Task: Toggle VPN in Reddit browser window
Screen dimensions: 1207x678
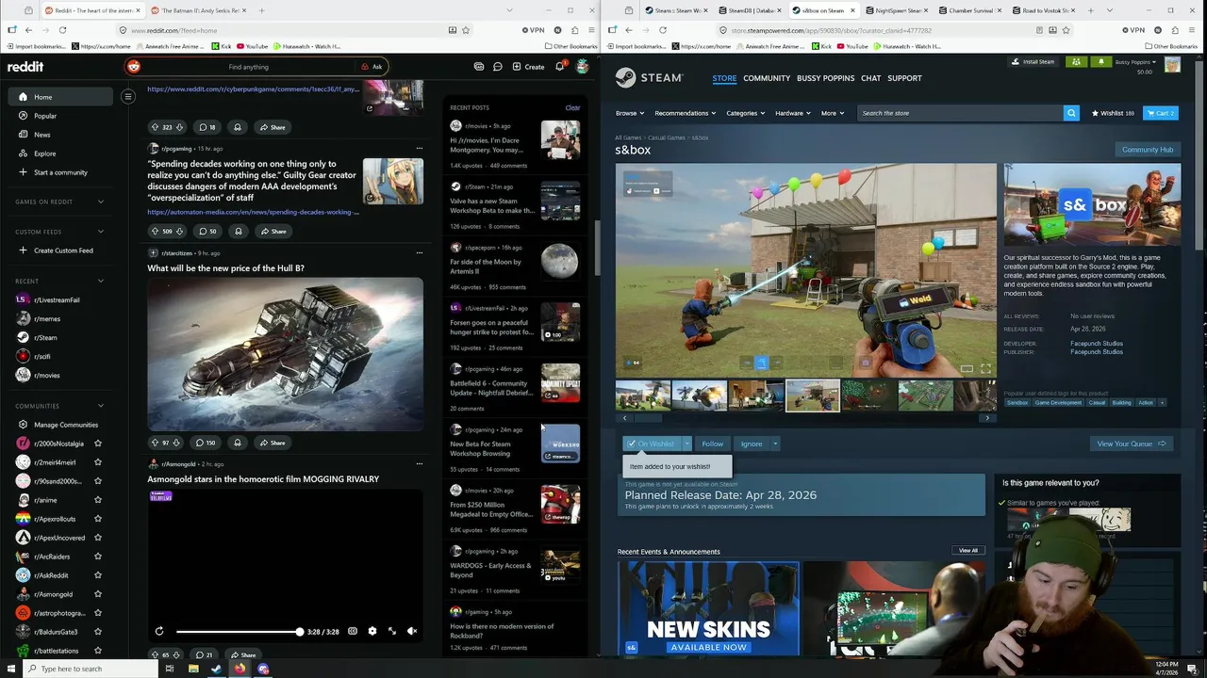Action: pyautogui.click(x=534, y=30)
